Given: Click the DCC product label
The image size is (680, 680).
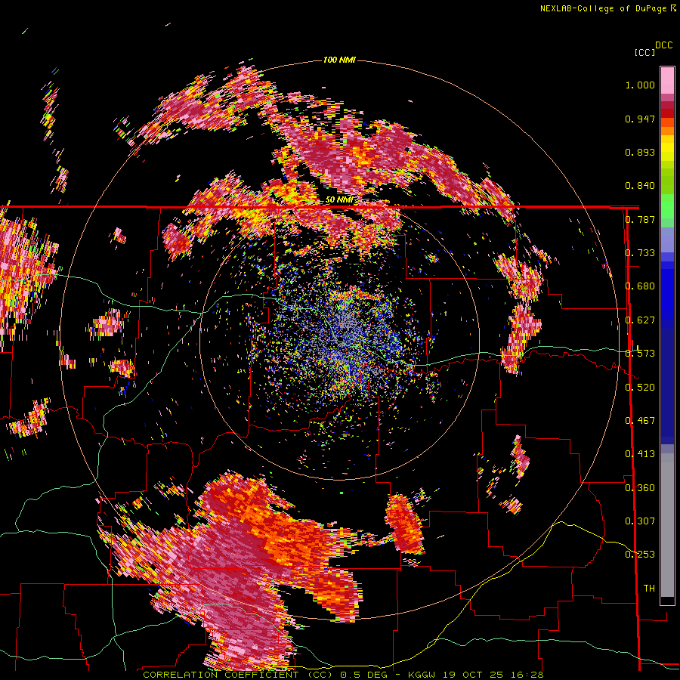Looking at the screenshot, I should pyautogui.click(x=663, y=45).
